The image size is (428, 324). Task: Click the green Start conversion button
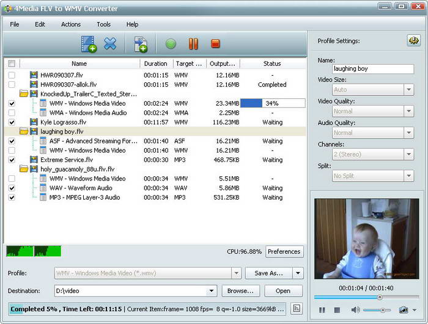(x=171, y=43)
